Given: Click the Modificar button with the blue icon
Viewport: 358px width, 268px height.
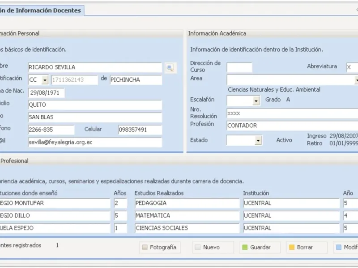Looking at the screenshot, I should (x=345, y=247).
